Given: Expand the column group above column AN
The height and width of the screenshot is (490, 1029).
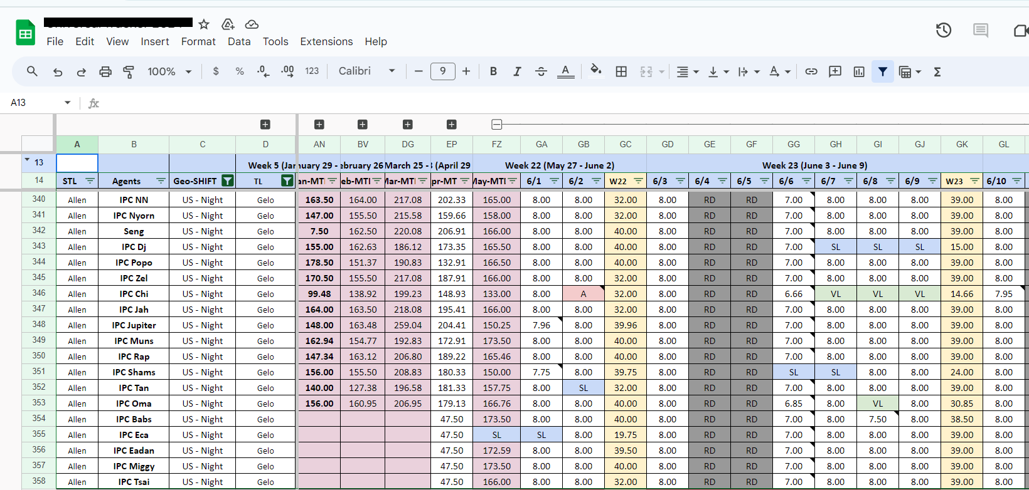Looking at the screenshot, I should point(319,125).
